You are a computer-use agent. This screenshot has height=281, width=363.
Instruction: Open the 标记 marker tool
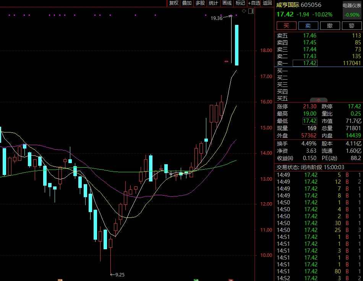coord(240,3)
